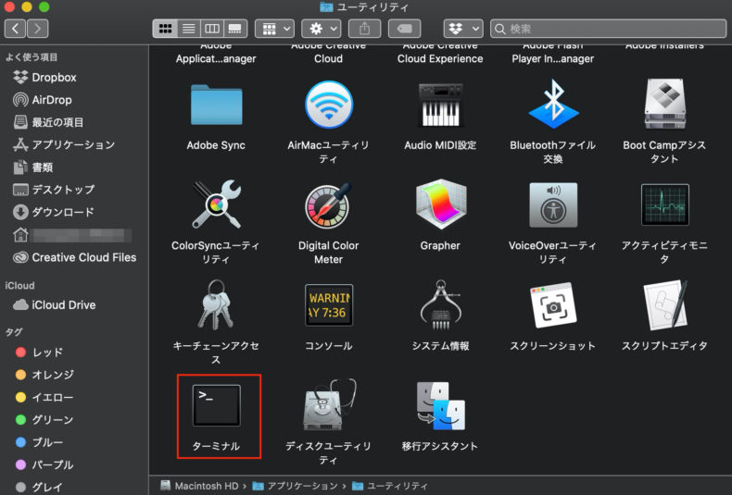Open the Screenshot (スクリーンショット) app icon
732x495 pixels.
[553, 305]
